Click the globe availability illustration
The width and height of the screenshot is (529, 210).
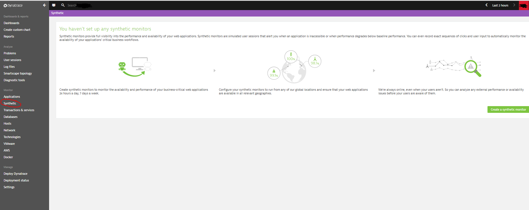click(294, 67)
